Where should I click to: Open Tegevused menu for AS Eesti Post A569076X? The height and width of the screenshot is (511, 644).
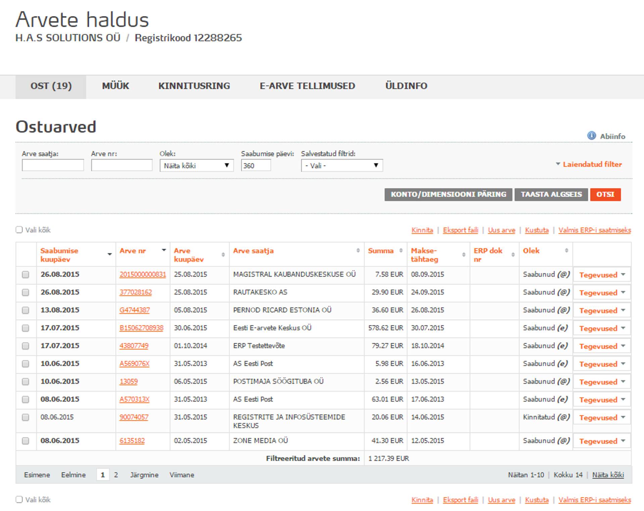pyautogui.click(x=602, y=364)
